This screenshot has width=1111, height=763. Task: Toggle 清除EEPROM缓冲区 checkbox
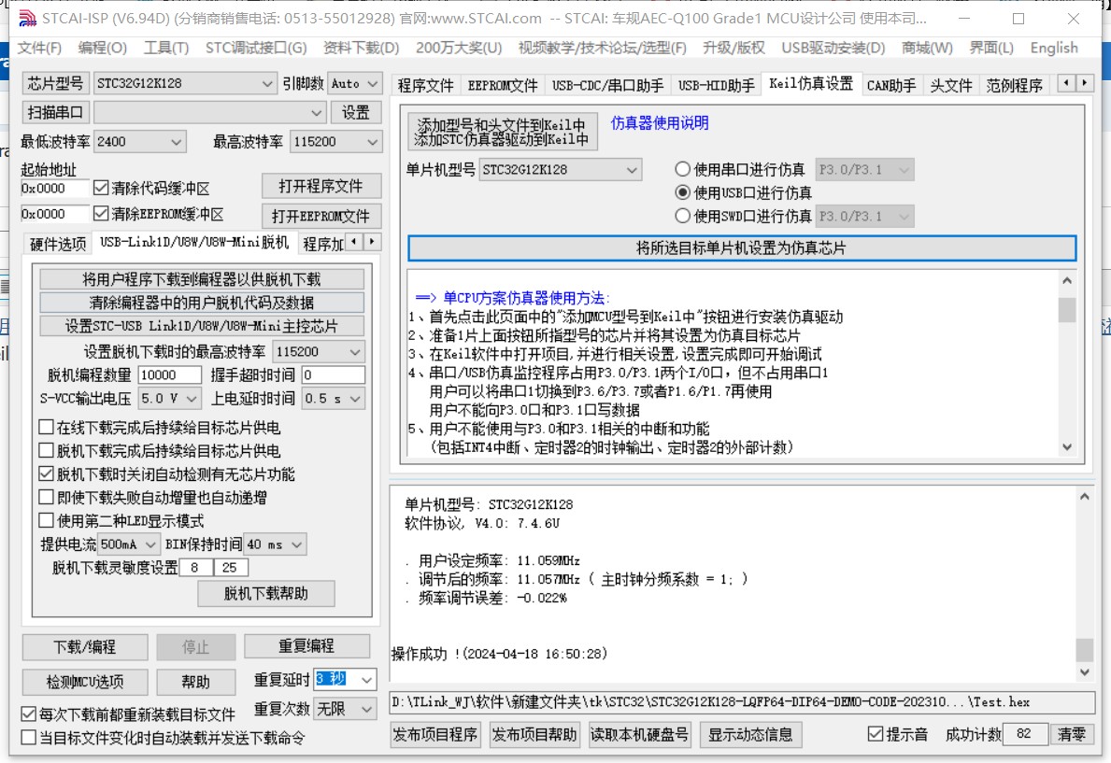pos(101,213)
